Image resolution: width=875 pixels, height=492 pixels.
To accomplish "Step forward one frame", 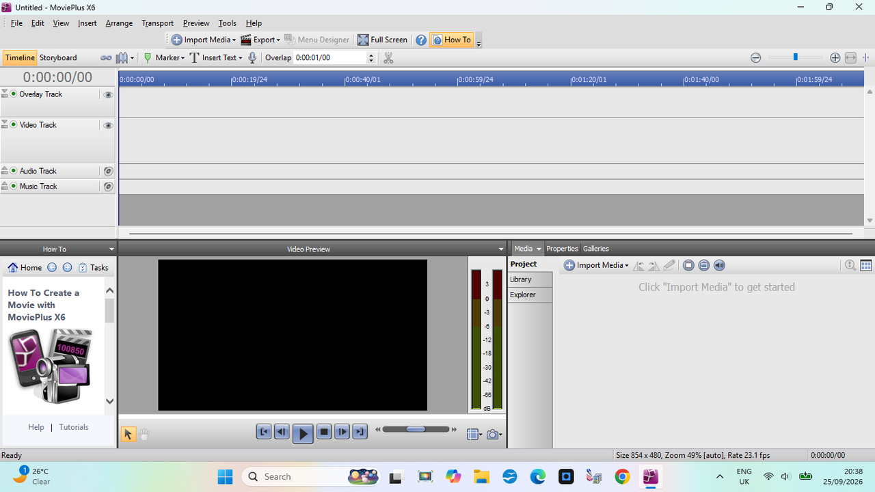I will 342,432.
